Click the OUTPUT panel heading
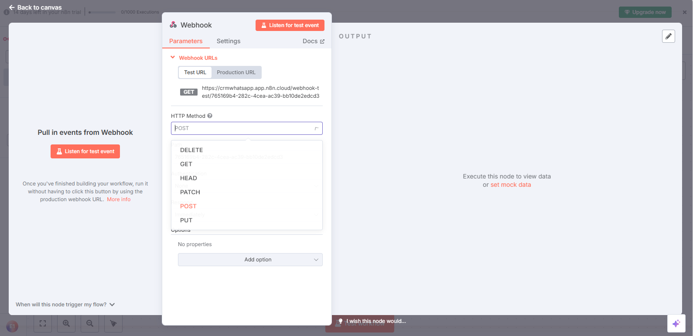This screenshot has width=693, height=336. coord(355,36)
